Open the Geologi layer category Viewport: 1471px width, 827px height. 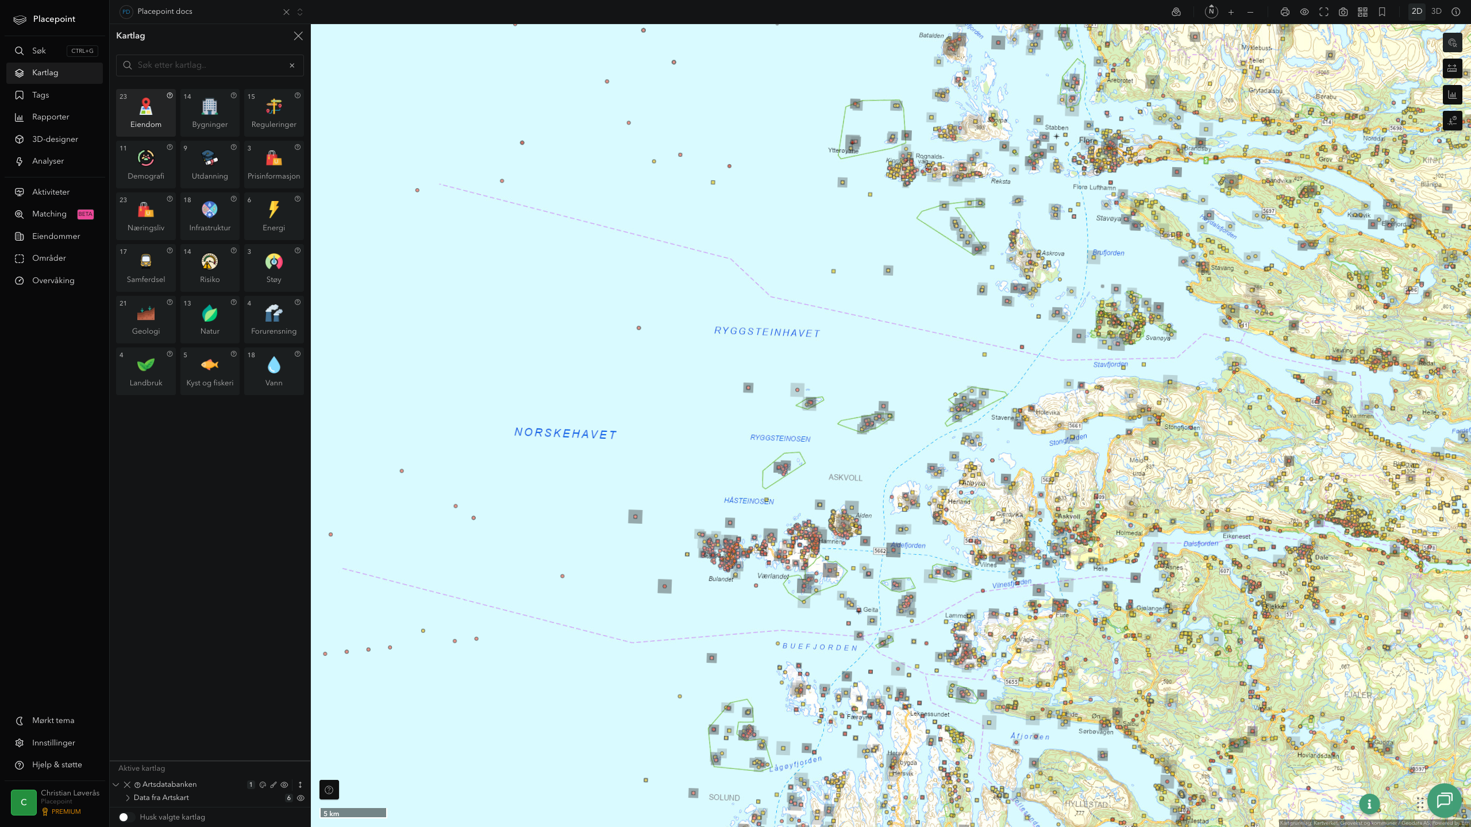click(x=145, y=319)
